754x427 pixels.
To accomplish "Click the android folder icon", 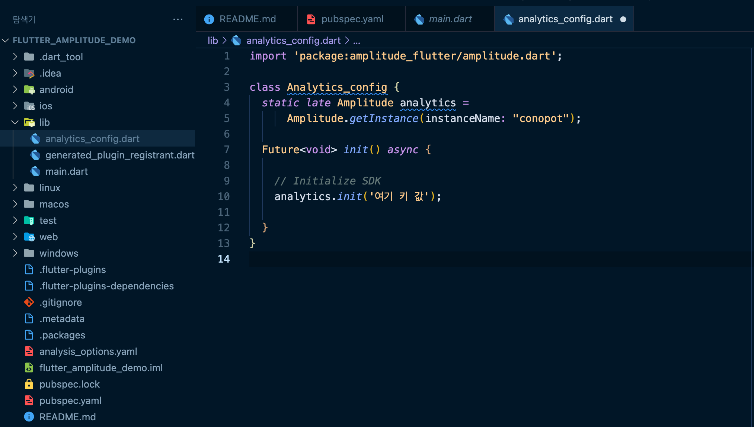I will click(x=29, y=90).
